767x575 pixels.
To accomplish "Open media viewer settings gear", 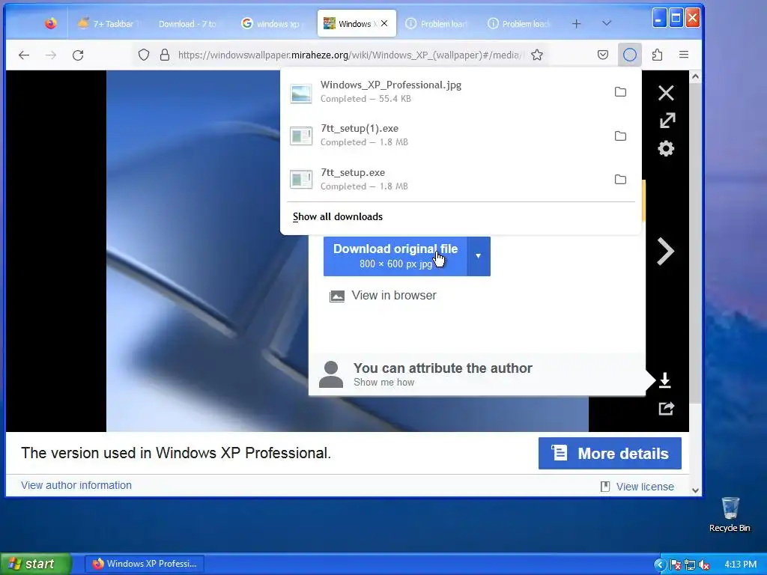I will point(666,148).
